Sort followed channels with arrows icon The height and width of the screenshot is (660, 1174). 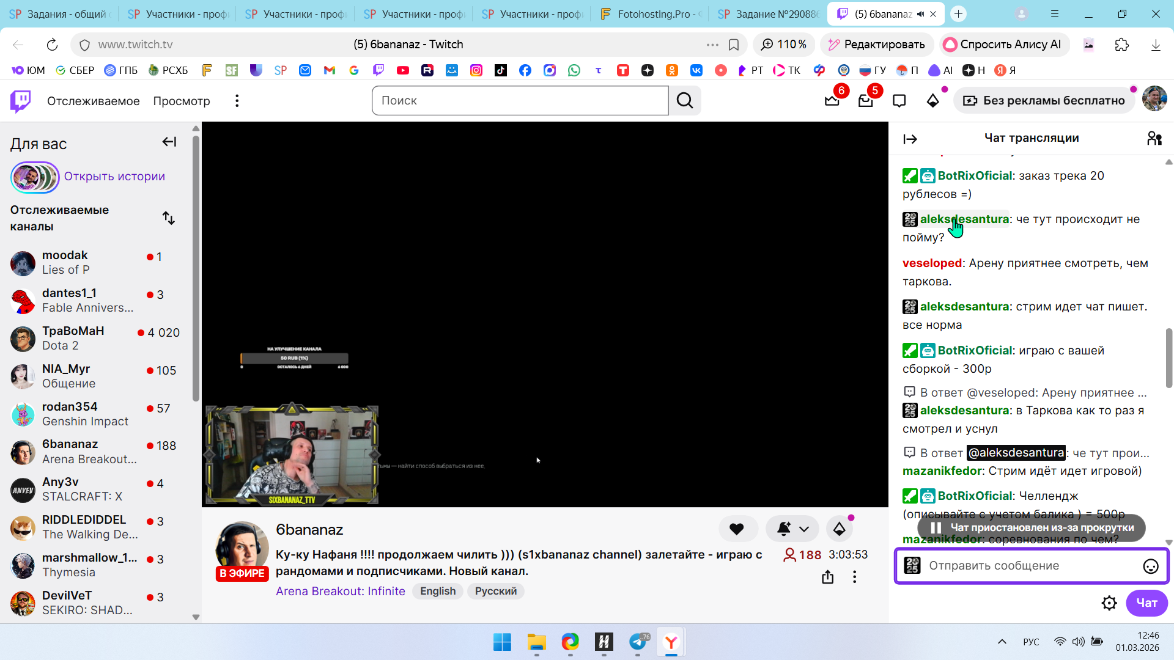coord(169,218)
